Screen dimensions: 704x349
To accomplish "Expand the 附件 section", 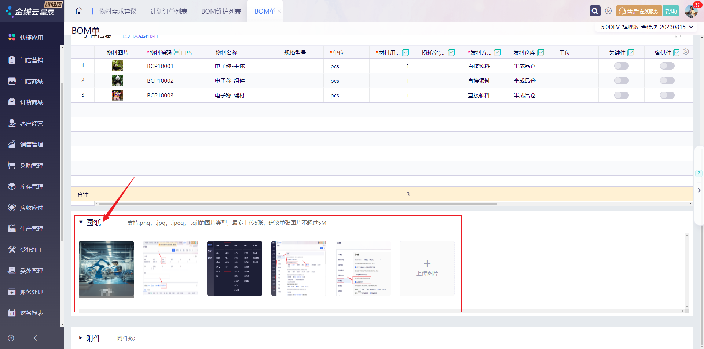I will click(x=81, y=338).
